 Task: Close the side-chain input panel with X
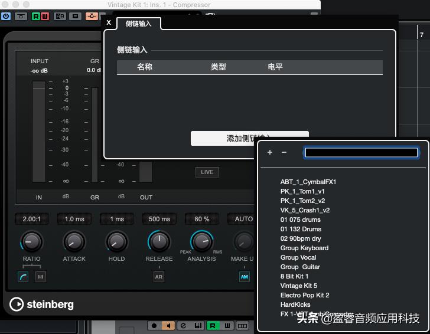tap(109, 23)
